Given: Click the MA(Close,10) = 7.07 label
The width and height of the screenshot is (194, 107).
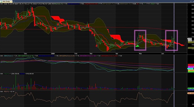Looking at the screenshot, I should click(61, 4).
